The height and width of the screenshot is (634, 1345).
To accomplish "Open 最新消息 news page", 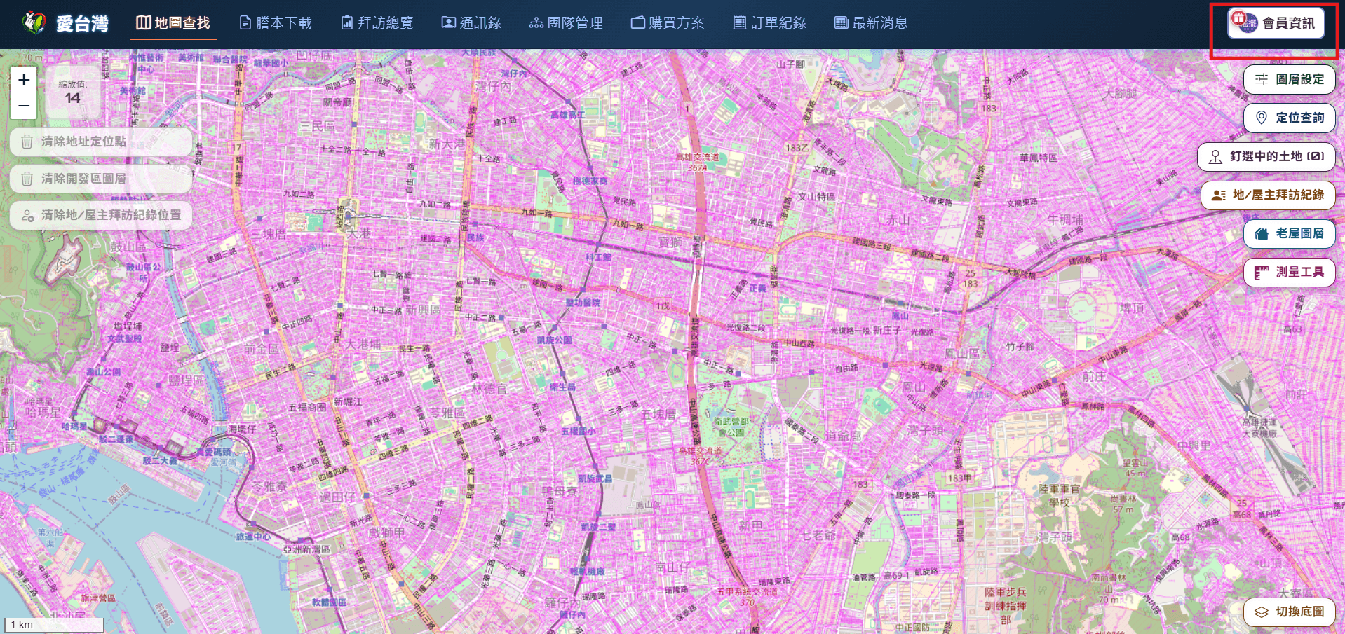I will click(x=871, y=23).
